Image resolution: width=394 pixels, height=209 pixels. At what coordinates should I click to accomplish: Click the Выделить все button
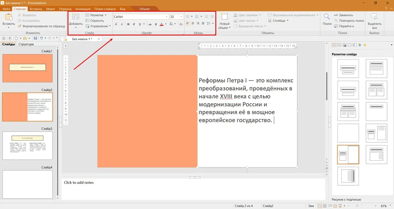coord(374,21)
